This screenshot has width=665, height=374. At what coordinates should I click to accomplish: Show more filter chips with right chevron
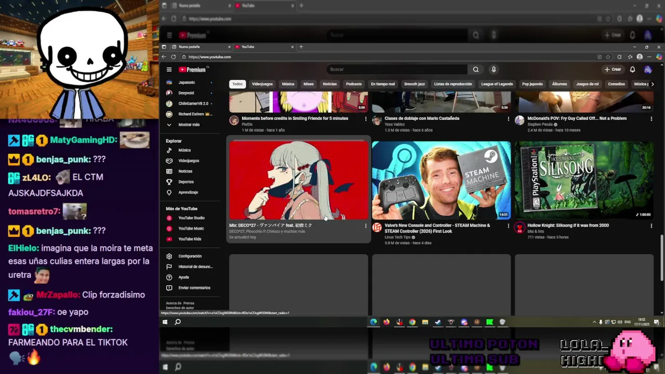653,84
